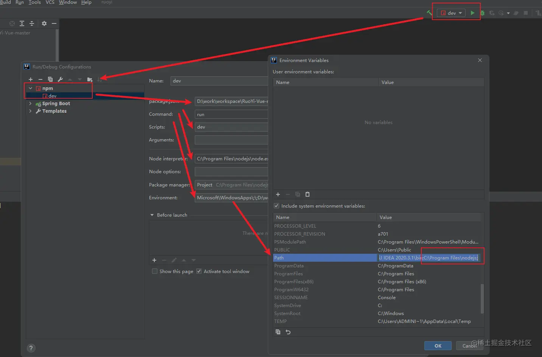
Task: Add a Before launch task with the plus icon
Action: pos(154,260)
